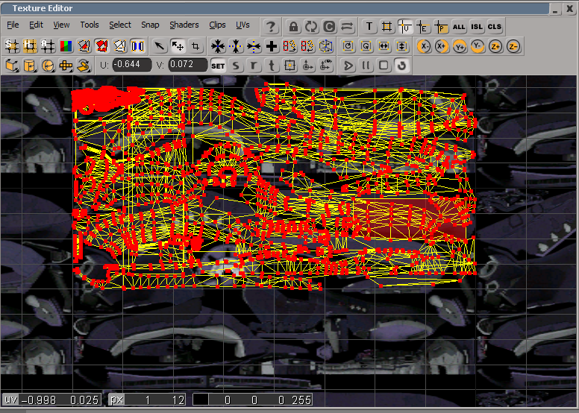This screenshot has width=579, height=413.
Task: Click the X+ view button
Action: pos(442,46)
